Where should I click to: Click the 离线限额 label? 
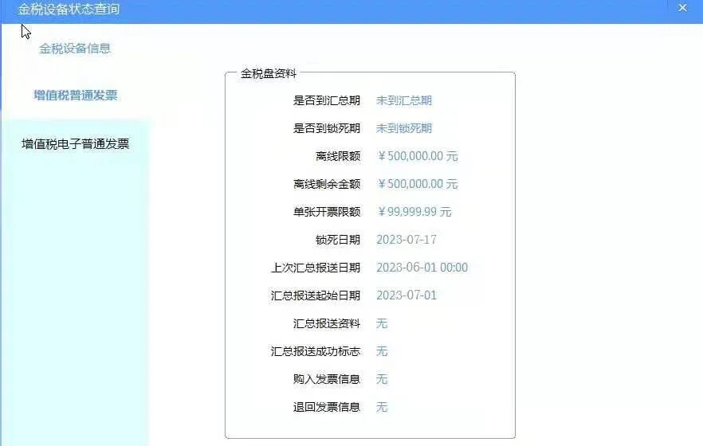click(x=338, y=156)
